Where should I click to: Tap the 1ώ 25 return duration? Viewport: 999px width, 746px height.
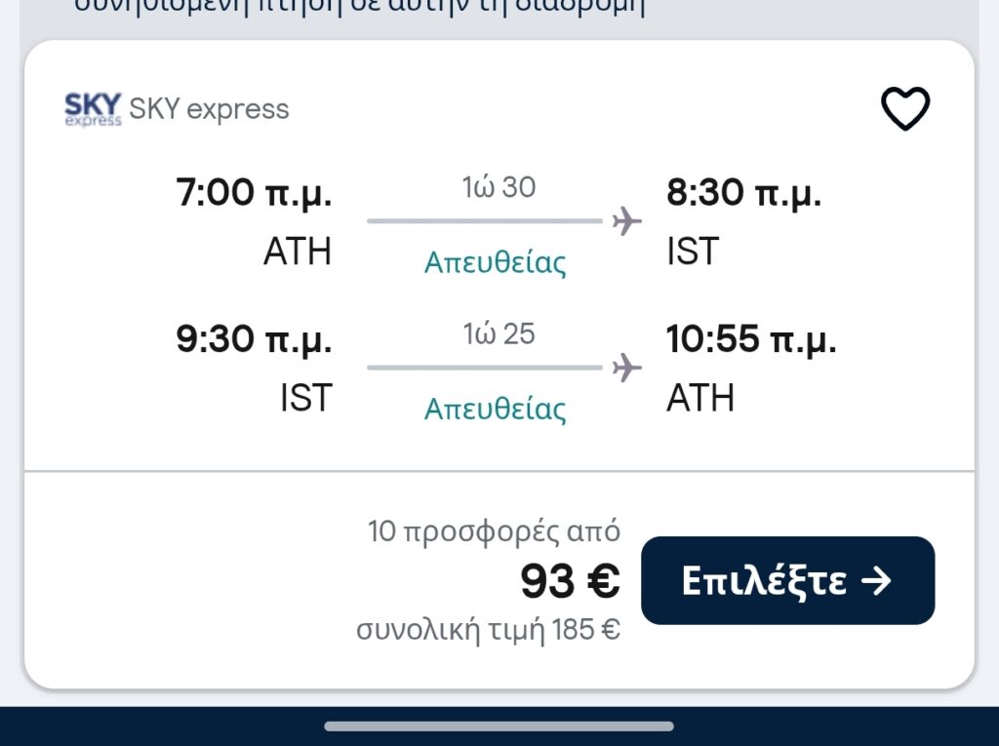[499, 334]
